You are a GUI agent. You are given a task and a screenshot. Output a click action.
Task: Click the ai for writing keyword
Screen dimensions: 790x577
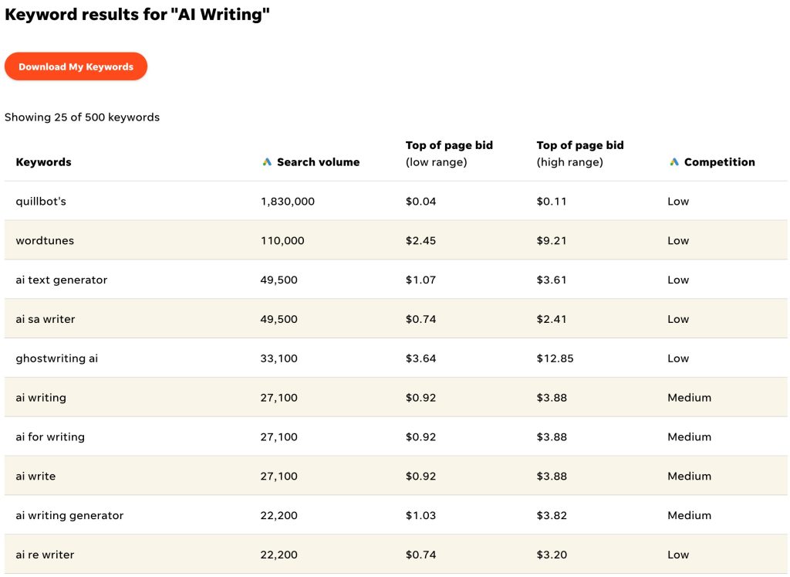click(x=50, y=437)
